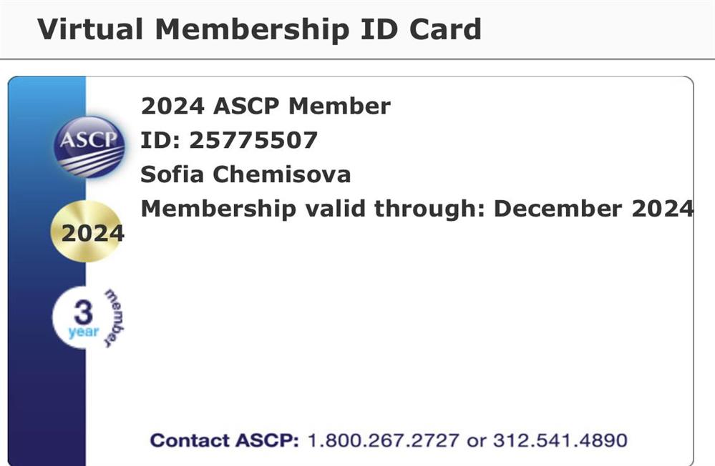
Task: Click the member ID 25775507
Action: click(x=253, y=140)
